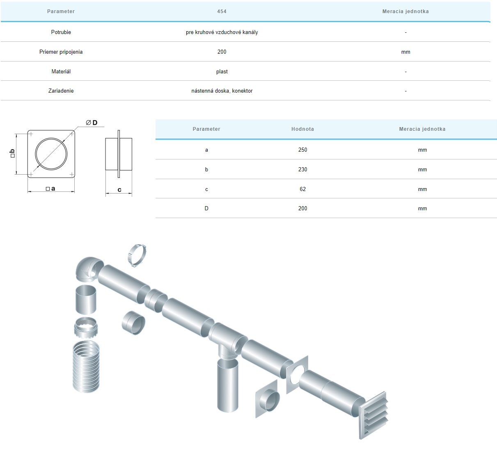Click the 'c' depth dimension label

click(119, 190)
